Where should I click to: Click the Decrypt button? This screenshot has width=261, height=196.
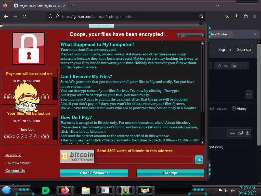click(x=171, y=173)
